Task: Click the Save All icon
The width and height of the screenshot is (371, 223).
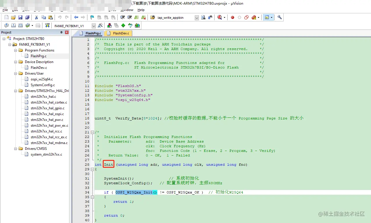Action: [27, 17]
